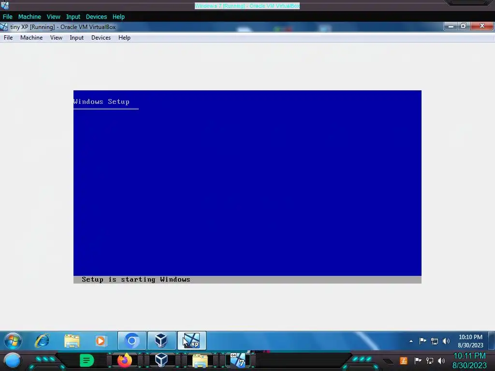Open Devices menu of tiny XP window

click(x=101, y=38)
